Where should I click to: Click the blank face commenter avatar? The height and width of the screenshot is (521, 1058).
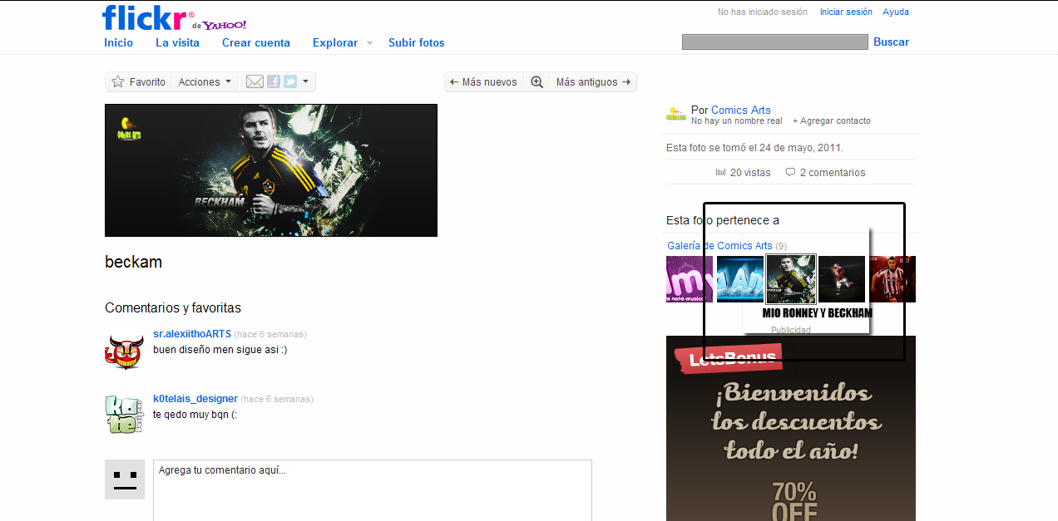coord(125,479)
